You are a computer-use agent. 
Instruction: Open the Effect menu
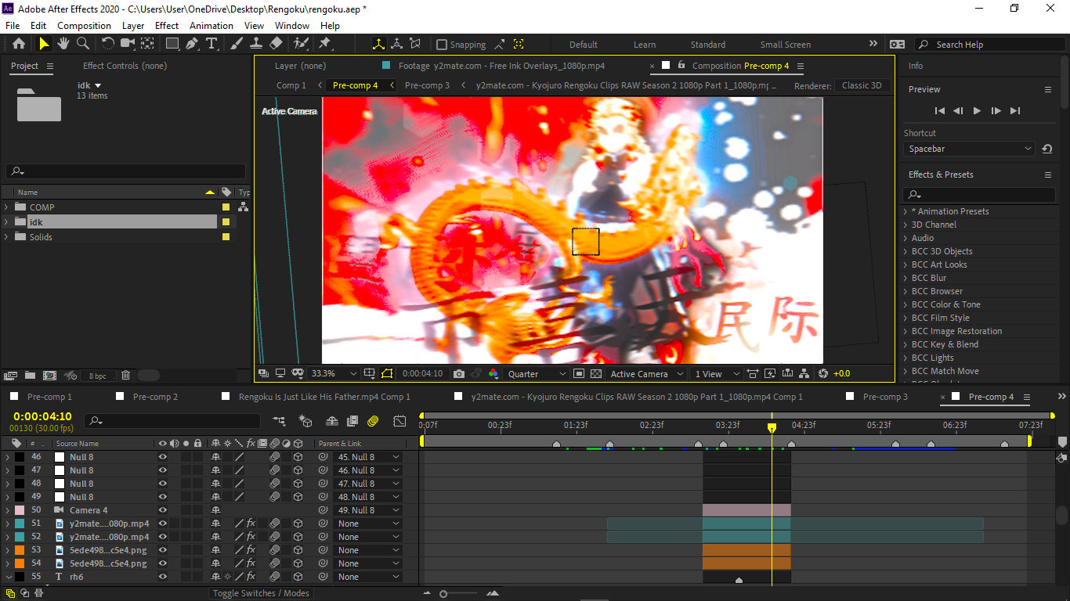[167, 25]
